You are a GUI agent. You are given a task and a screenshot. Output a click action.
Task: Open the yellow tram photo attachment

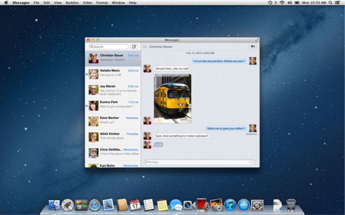click(x=172, y=98)
